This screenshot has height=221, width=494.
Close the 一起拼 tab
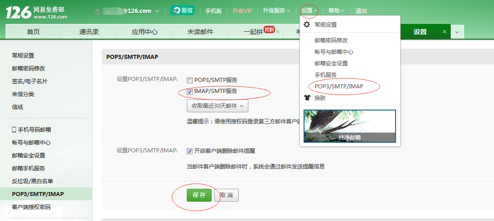click(277, 32)
